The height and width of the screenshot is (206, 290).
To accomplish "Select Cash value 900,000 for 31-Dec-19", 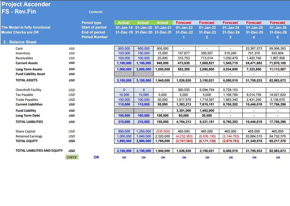I will tap(124, 49).
